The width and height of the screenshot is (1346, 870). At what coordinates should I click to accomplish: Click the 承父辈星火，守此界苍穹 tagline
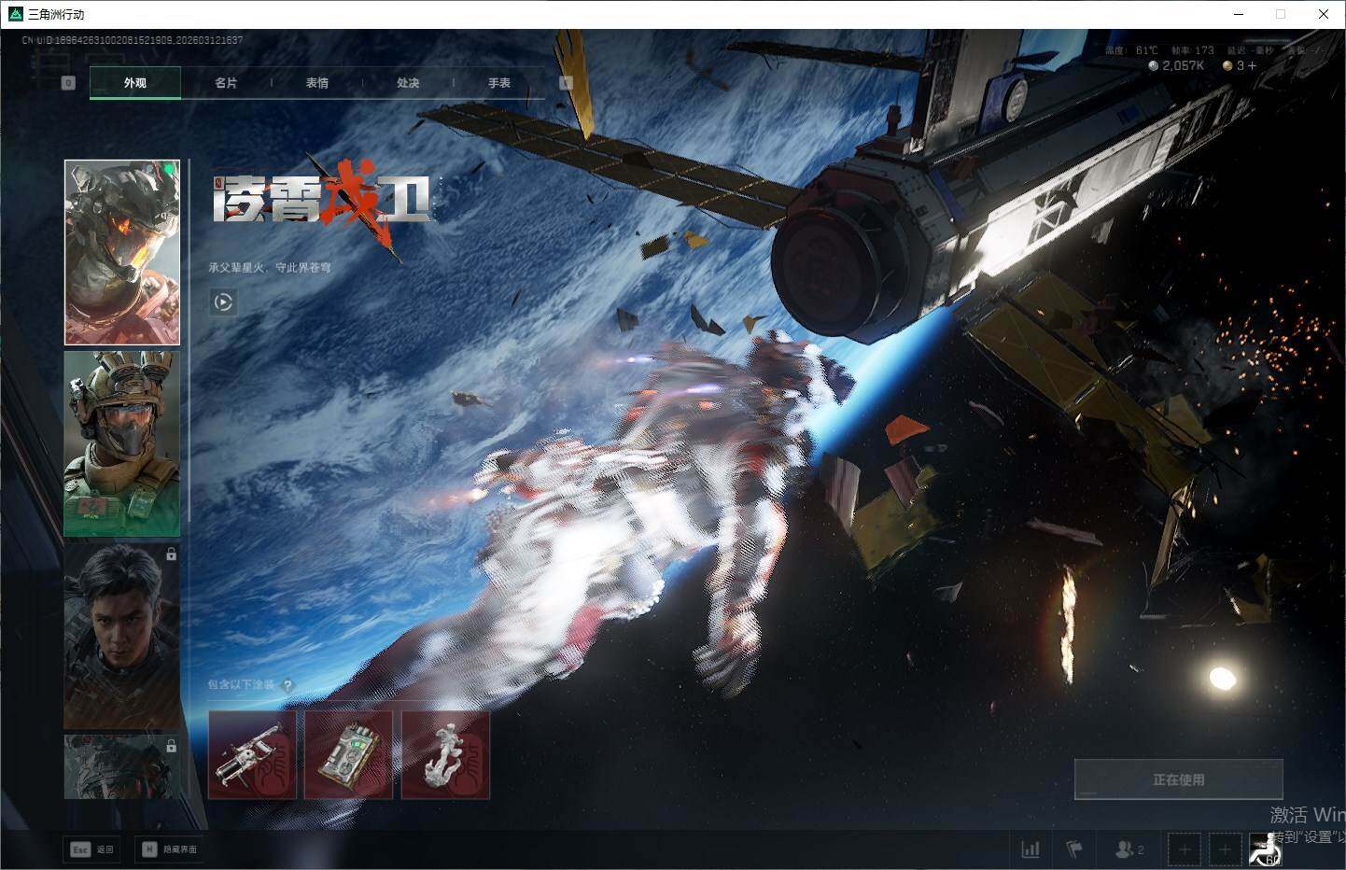tap(270, 268)
